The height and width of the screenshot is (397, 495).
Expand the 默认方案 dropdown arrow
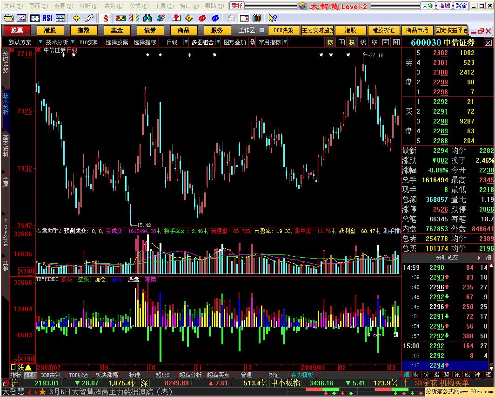[x=40, y=42]
